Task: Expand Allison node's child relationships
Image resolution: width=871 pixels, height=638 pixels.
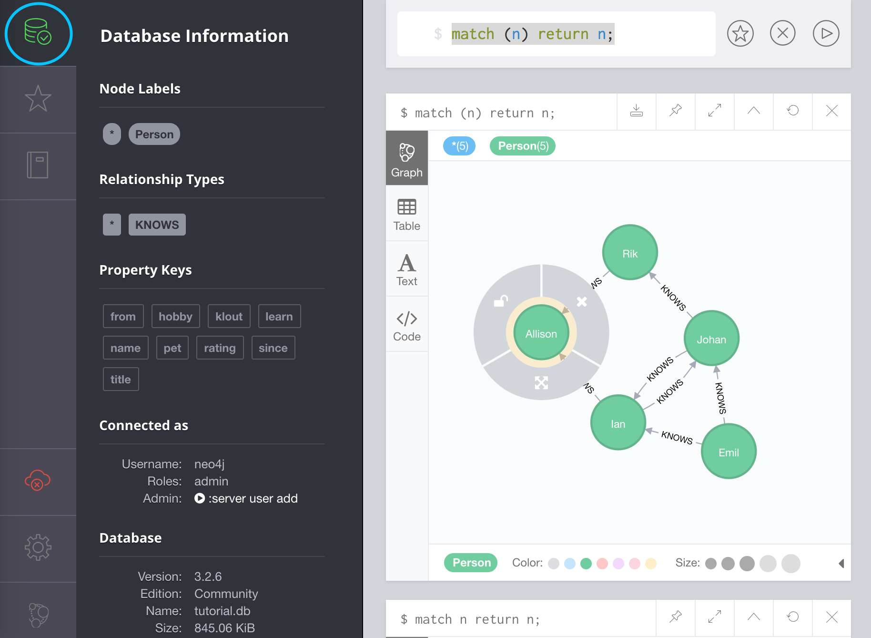Action: click(541, 382)
